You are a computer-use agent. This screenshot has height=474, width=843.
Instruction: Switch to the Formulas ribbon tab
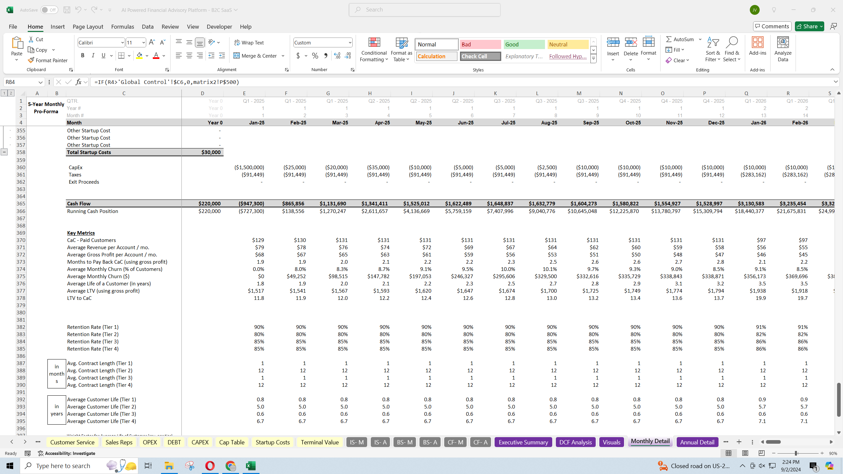click(122, 26)
